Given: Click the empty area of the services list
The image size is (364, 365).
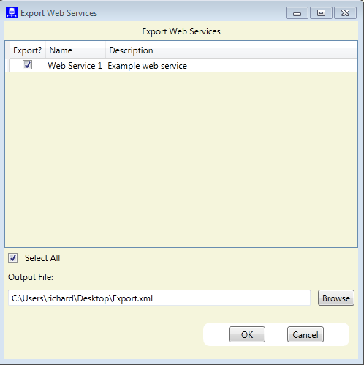Looking at the screenshot, I should tap(181, 159).
